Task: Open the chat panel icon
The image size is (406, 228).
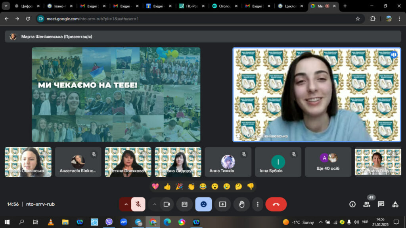Action: pyautogui.click(x=381, y=204)
